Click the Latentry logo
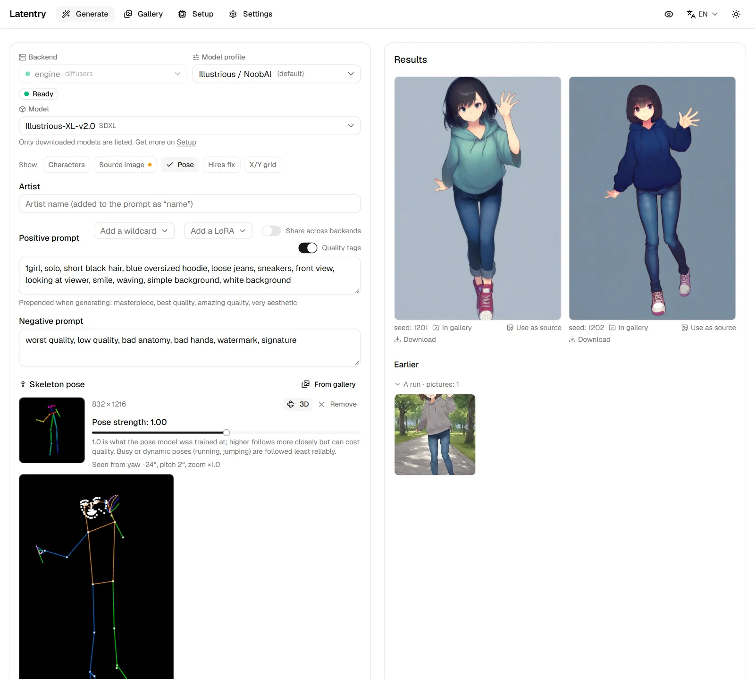The image size is (755, 679). 28,14
